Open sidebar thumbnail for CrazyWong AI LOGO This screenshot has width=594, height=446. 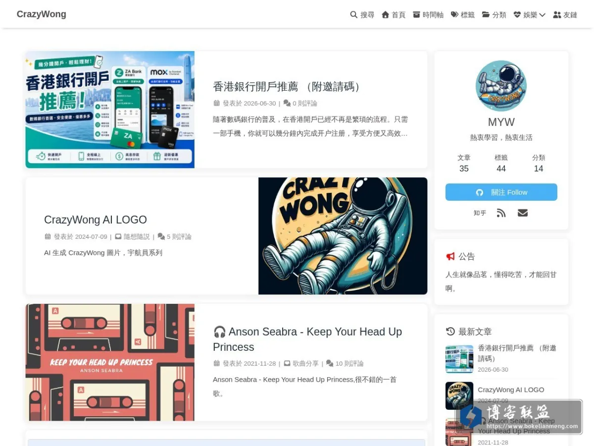459,395
